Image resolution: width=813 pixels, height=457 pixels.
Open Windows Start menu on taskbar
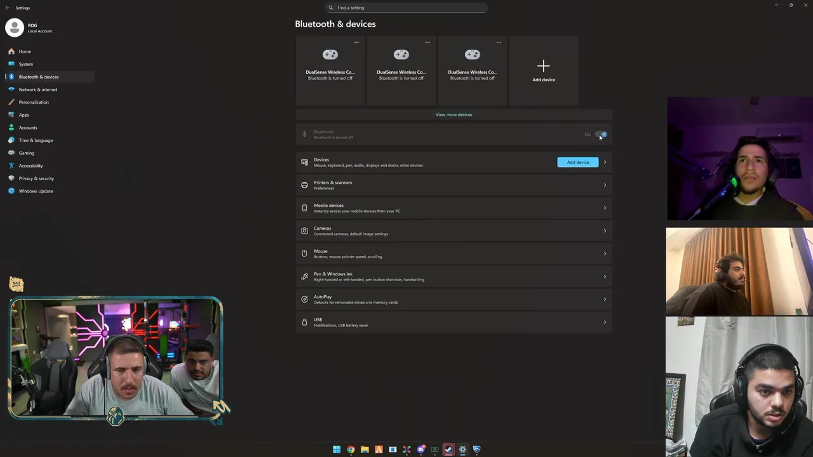tap(337, 449)
